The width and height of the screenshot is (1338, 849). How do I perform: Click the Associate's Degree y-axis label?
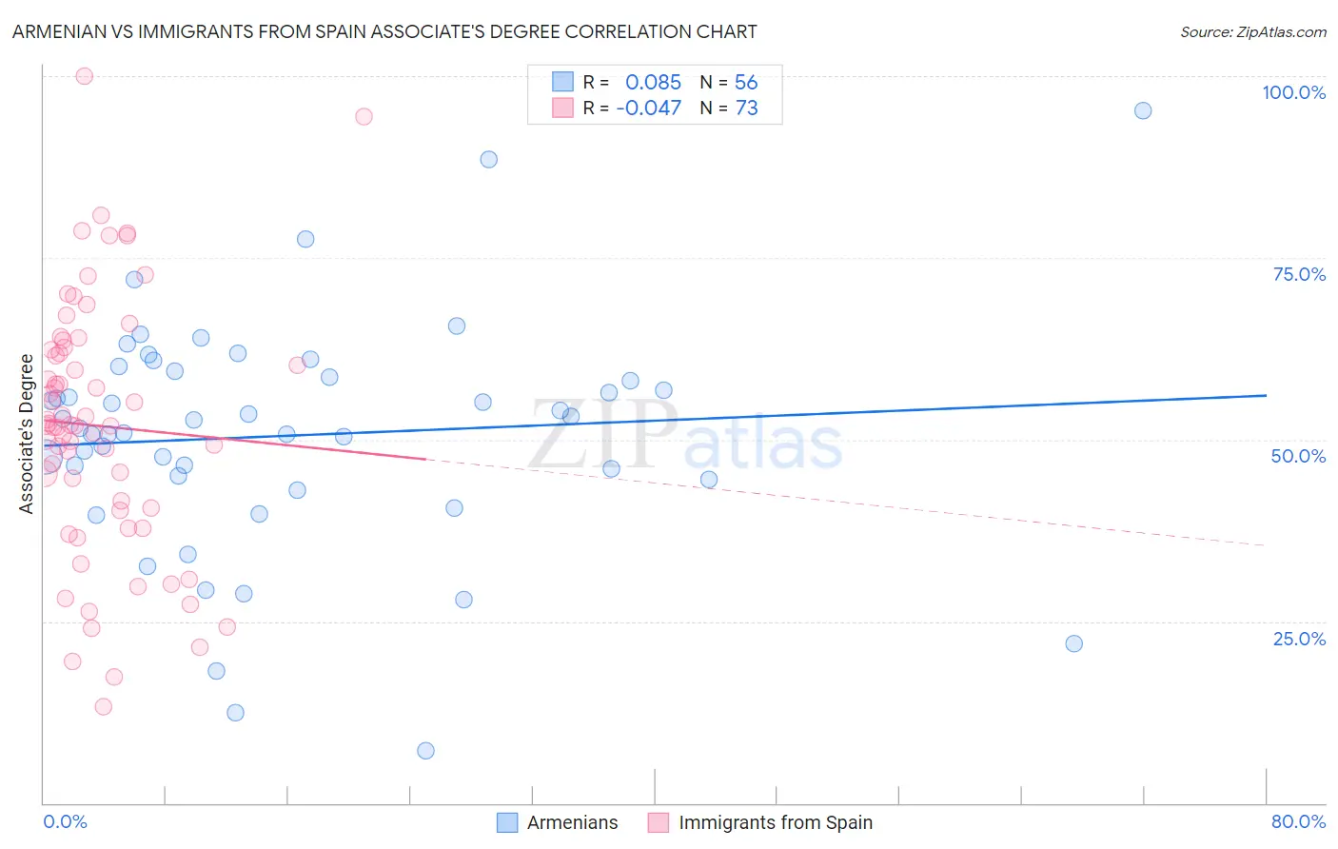coord(27,434)
